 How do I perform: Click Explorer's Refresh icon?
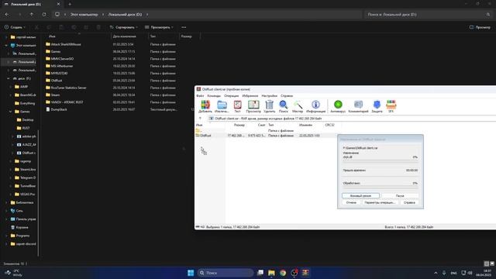point(44,15)
